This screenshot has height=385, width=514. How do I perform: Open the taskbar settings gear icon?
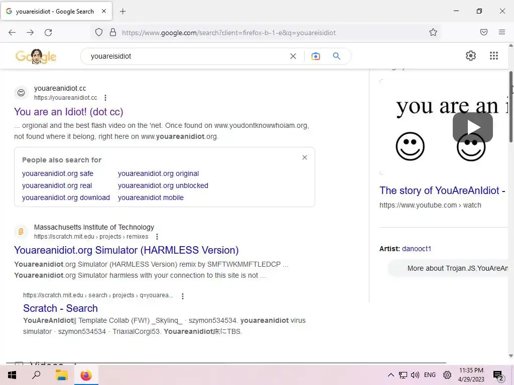click(447, 375)
